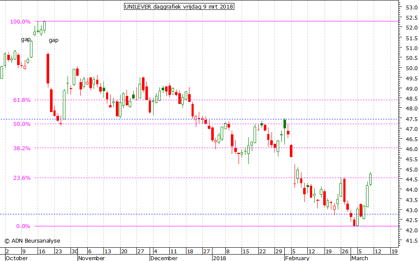
Task: Click the 47.5 price axis value
Action: click(411, 119)
